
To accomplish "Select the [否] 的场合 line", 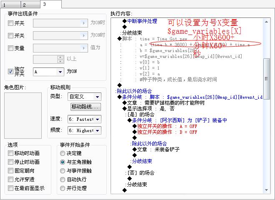I will 140,172.
